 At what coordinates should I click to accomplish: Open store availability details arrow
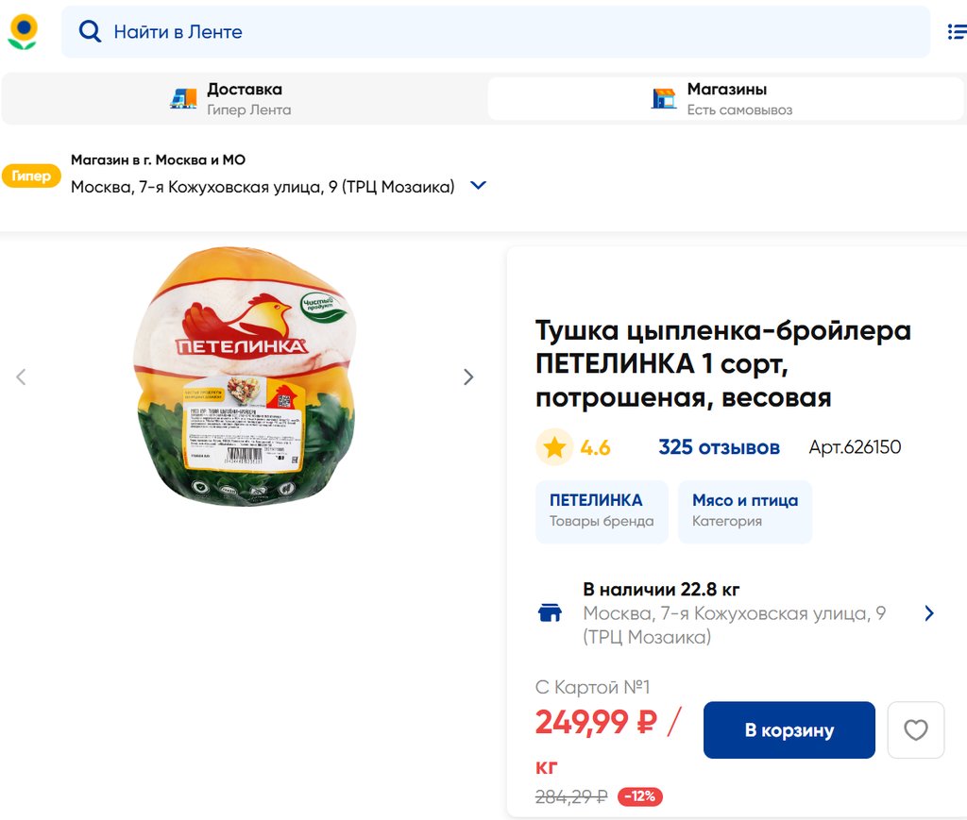[929, 613]
